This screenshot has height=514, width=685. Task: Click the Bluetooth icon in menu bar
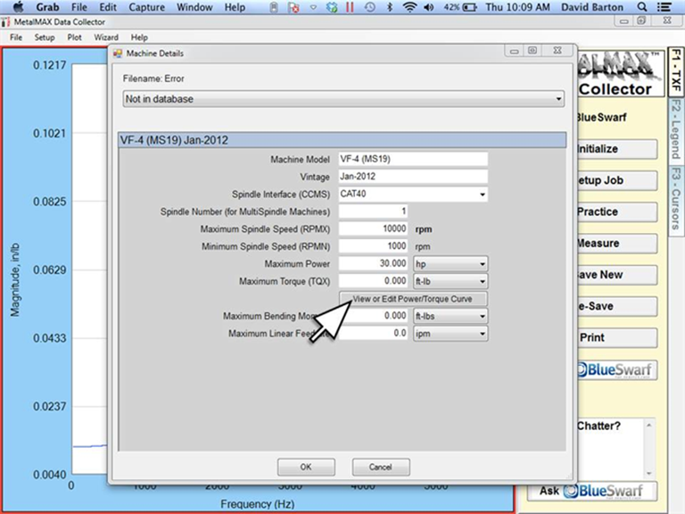[x=390, y=7]
